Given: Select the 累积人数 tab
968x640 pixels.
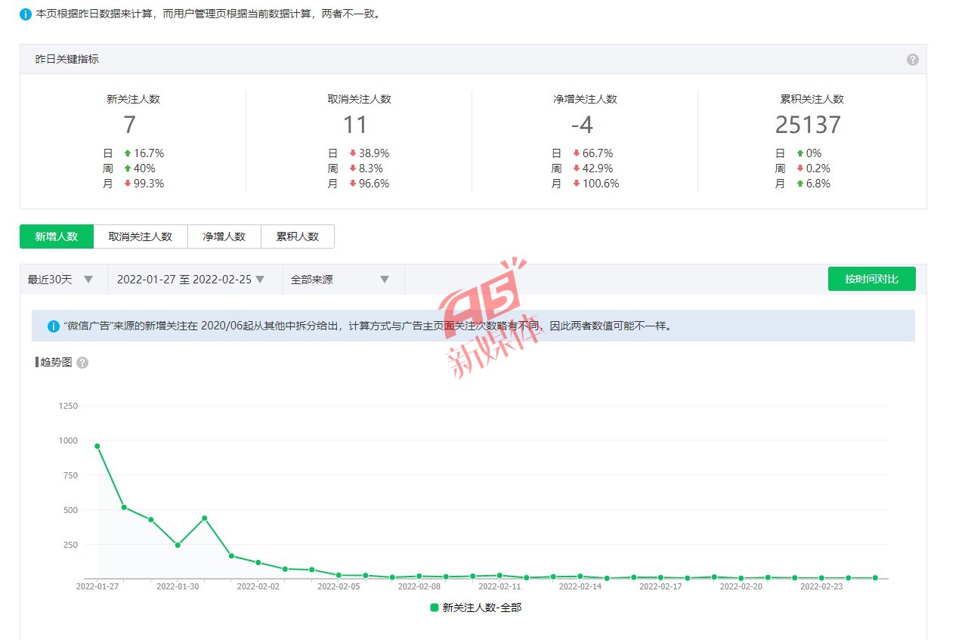Looking at the screenshot, I should click(x=297, y=237).
